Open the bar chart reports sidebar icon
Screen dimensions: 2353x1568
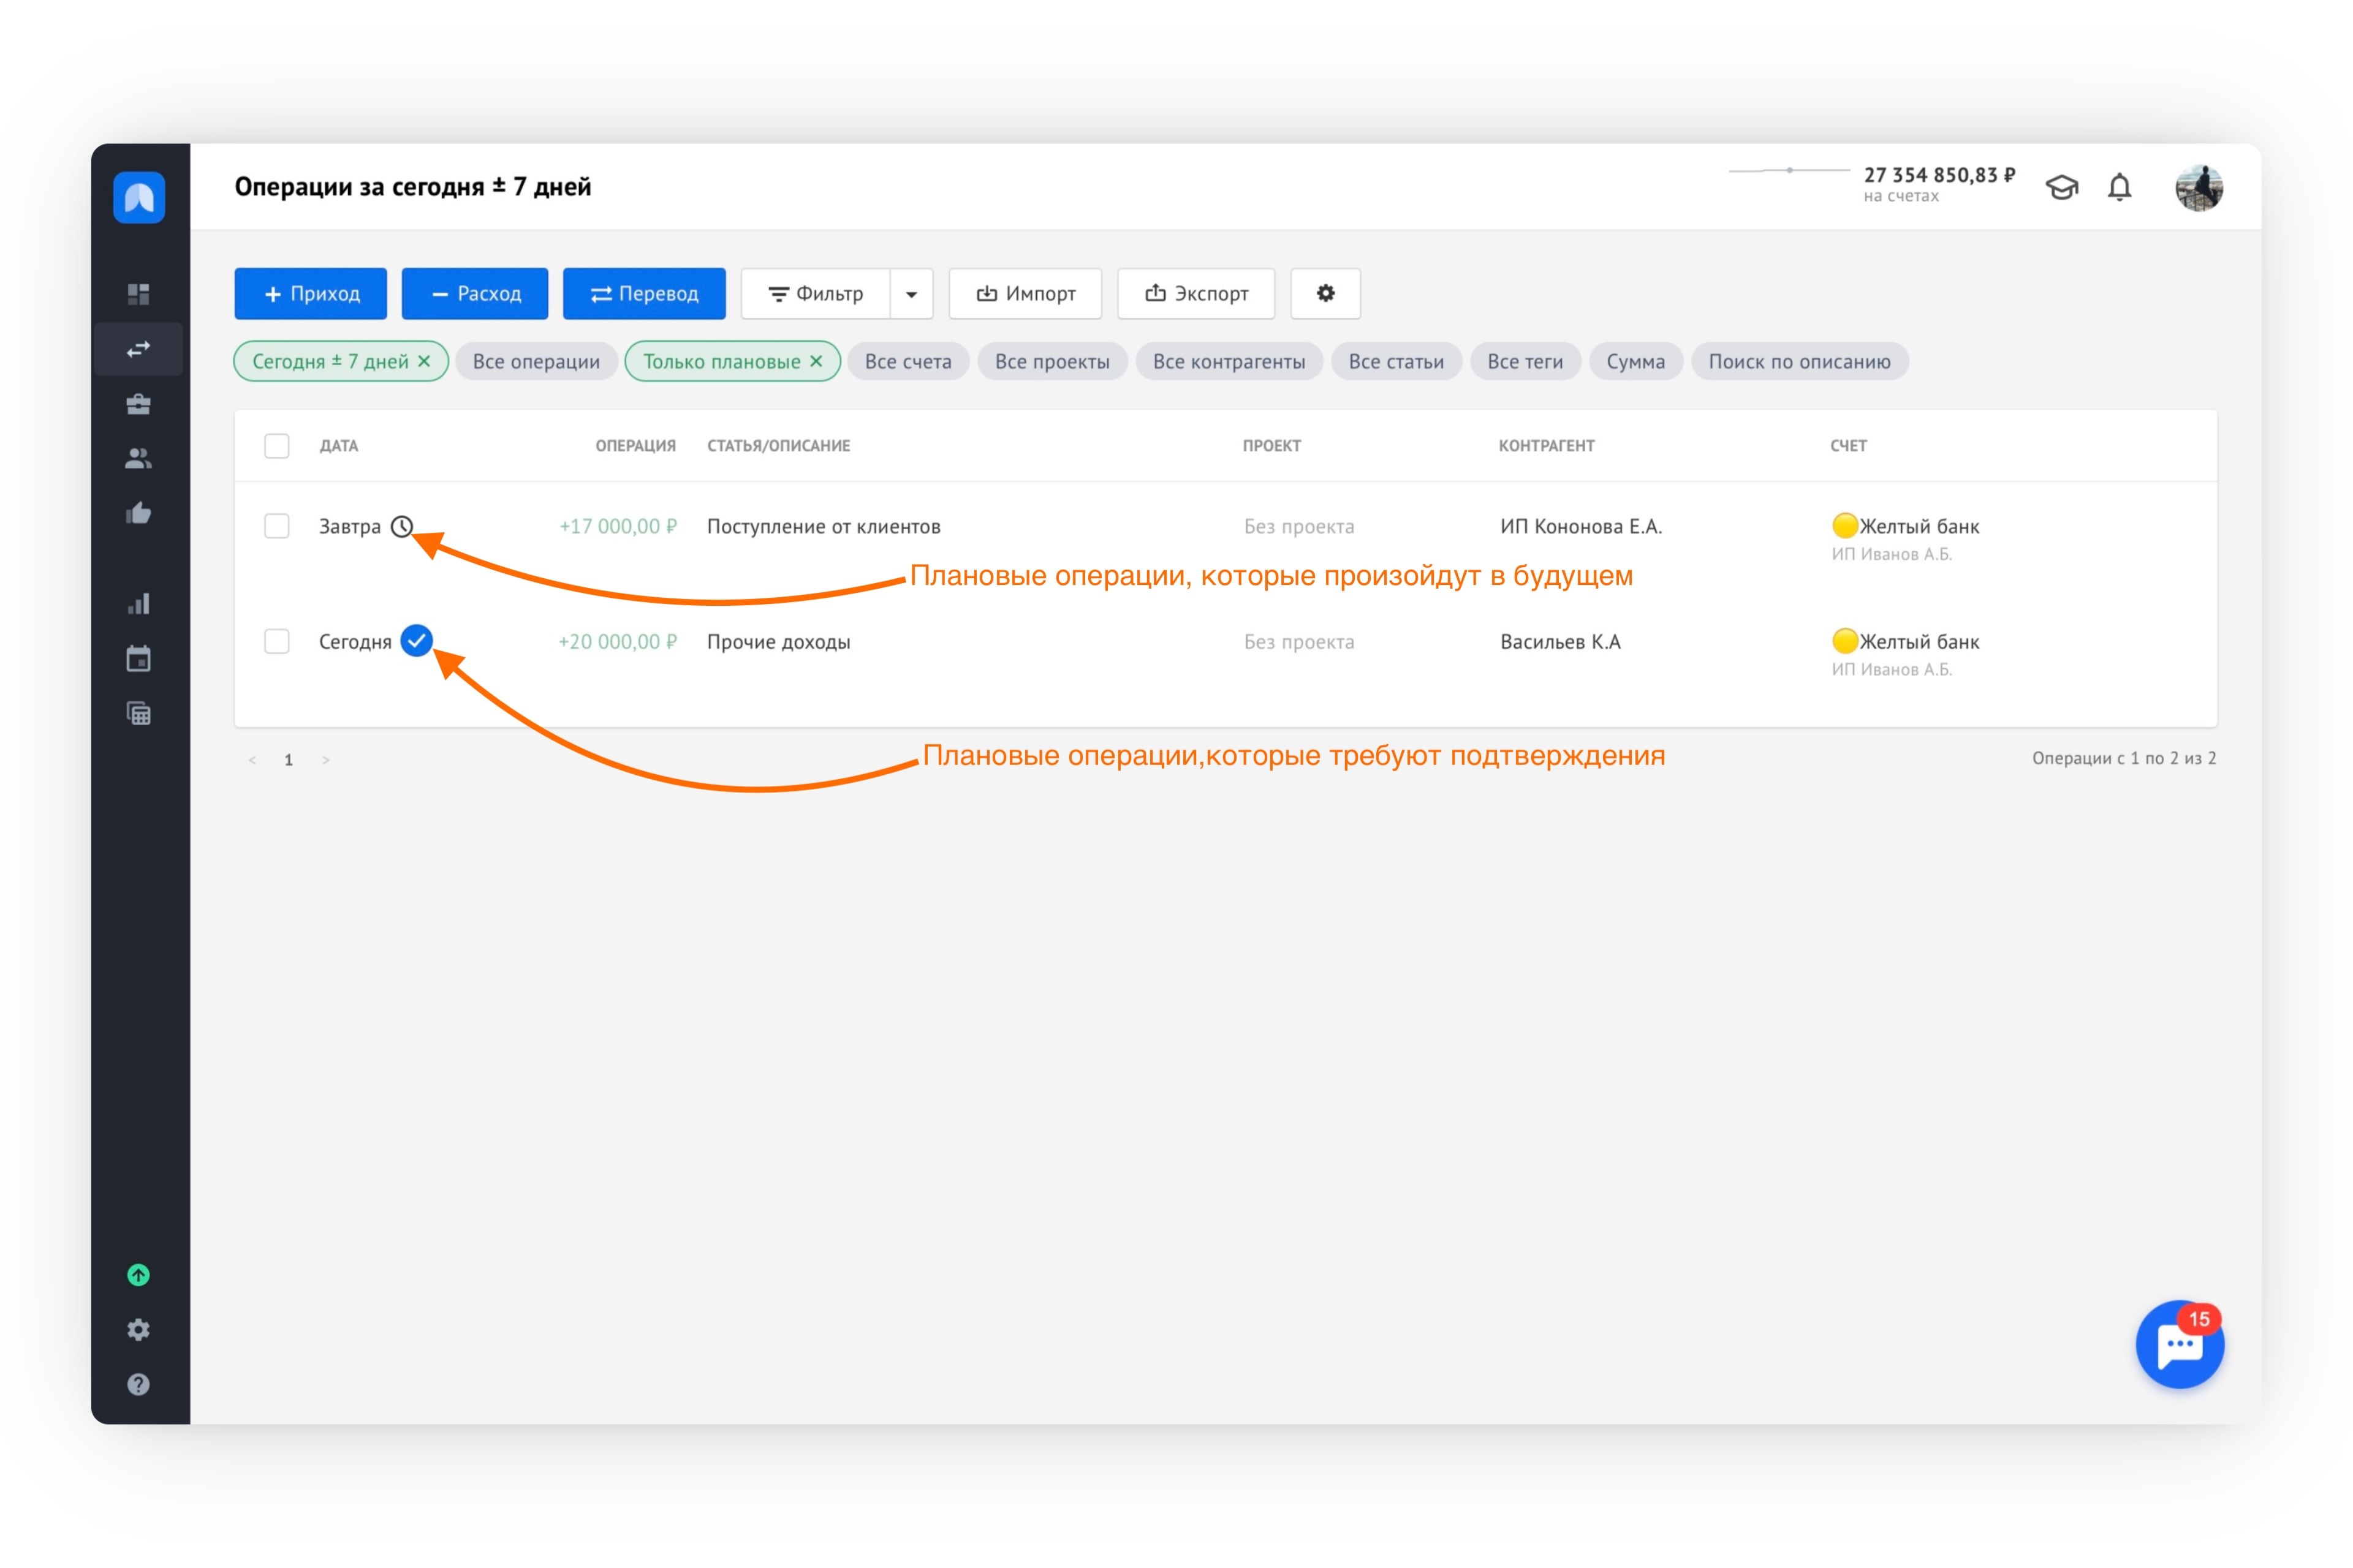tap(138, 604)
